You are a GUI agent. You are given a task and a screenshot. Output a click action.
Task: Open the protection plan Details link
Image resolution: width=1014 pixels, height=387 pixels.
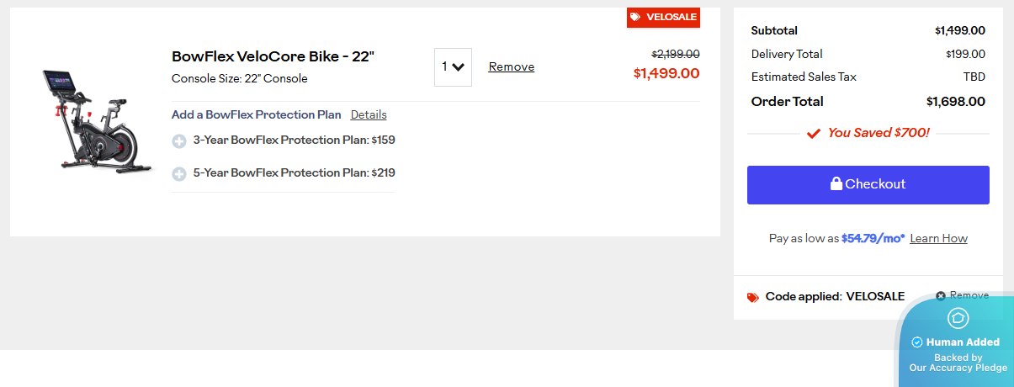point(369,114)
